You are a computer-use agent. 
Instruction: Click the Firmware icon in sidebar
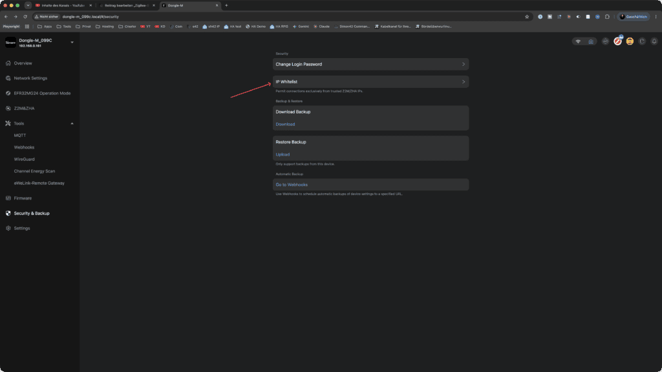click(x=8, y=198)
